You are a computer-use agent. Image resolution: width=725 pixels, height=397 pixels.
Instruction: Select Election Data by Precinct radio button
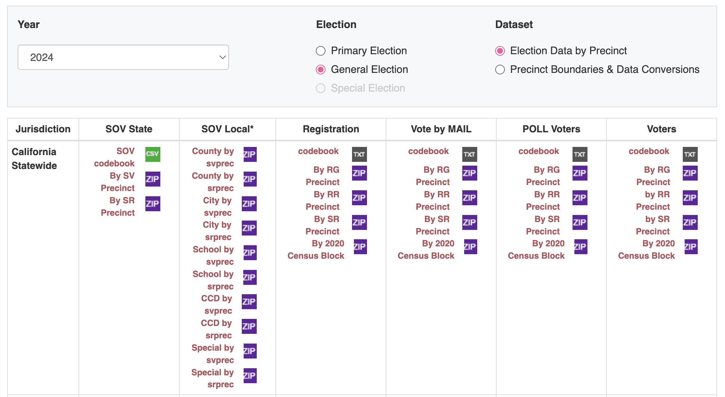coord(500,51)
